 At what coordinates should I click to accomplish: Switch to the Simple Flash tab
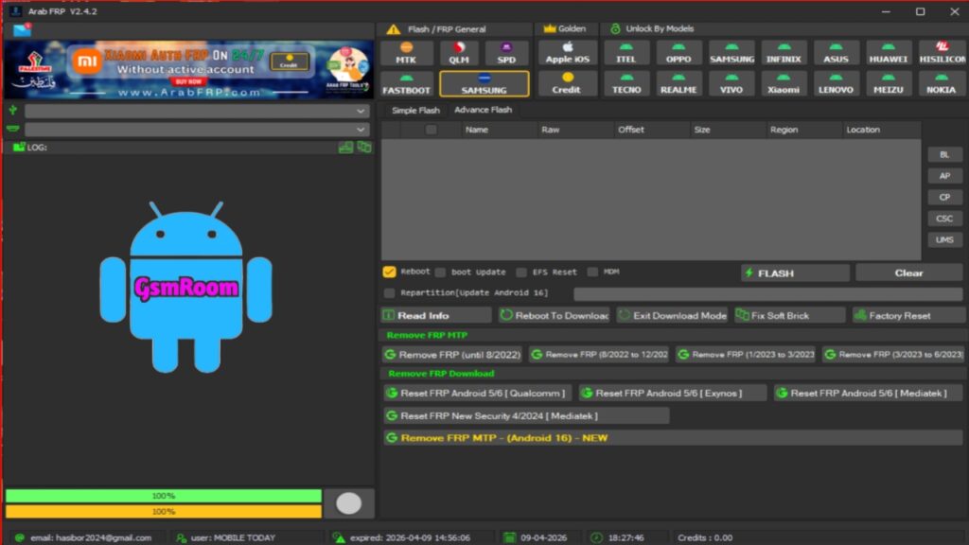tap(416, 110)
